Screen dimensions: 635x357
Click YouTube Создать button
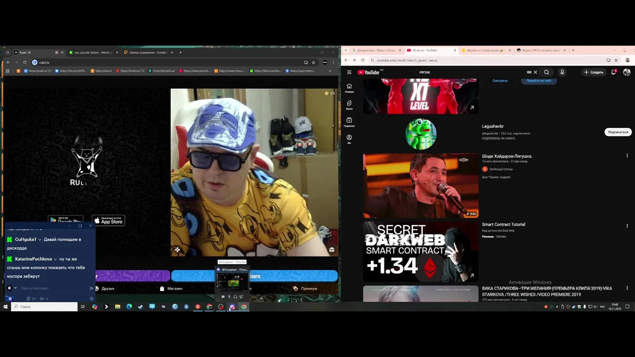point(593,72)
